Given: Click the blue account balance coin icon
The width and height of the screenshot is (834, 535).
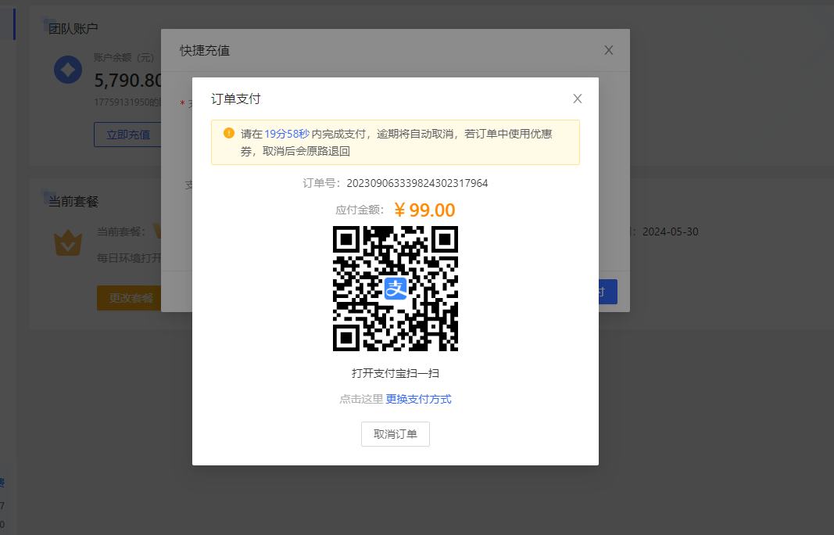Looking at the screenshot, I should click(68, 70).
